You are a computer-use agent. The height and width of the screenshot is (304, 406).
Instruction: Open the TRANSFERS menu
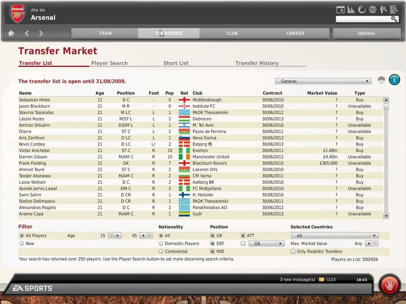168,33
